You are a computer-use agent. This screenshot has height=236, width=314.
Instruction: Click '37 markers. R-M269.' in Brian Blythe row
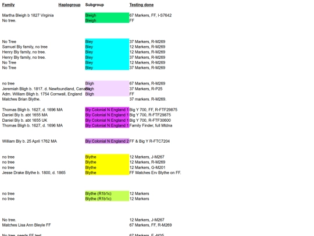(148, 99)
